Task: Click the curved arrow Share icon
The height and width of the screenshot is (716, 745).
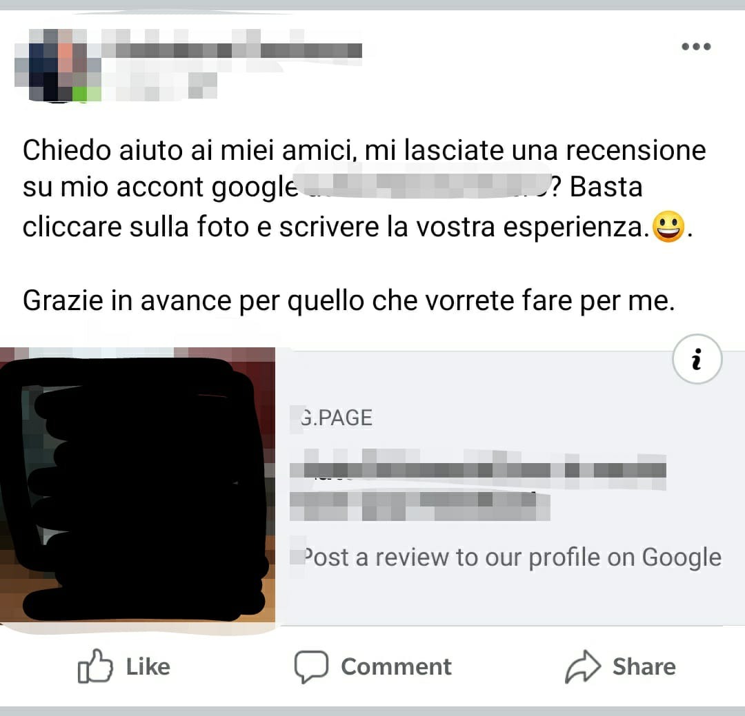Action: 583,666
